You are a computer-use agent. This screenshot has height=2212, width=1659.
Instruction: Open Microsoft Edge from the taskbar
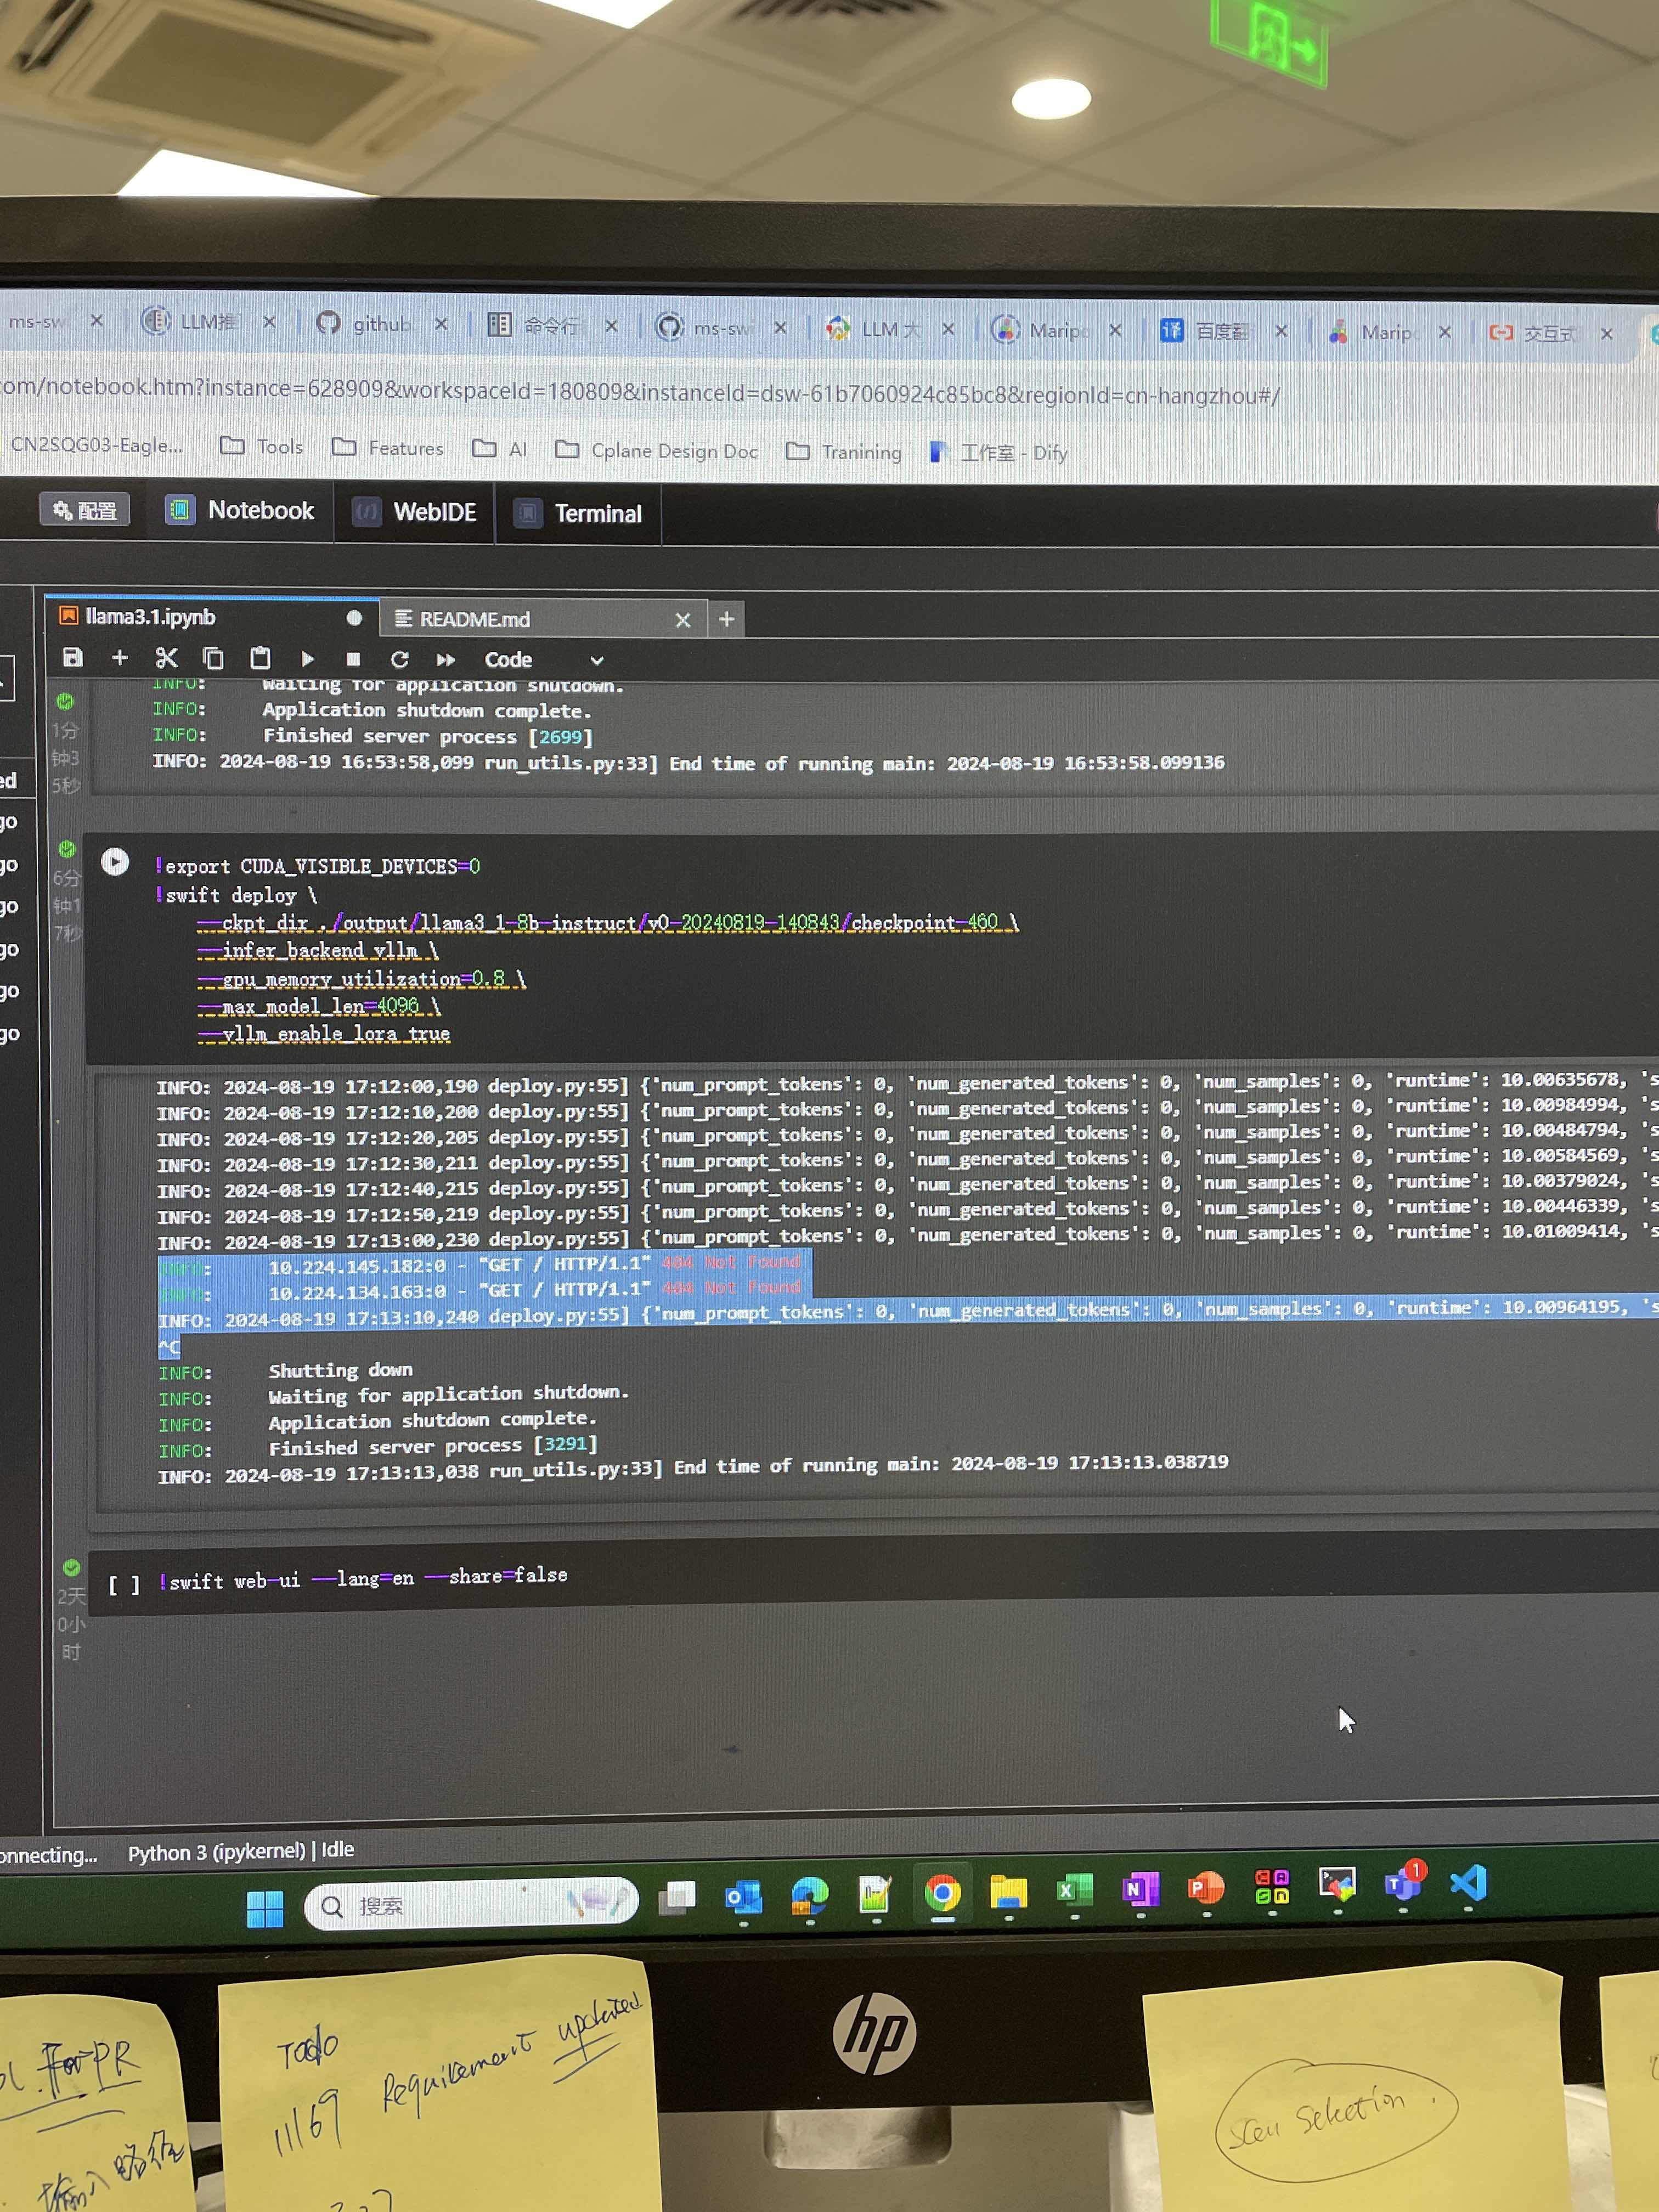point(810,1894)
